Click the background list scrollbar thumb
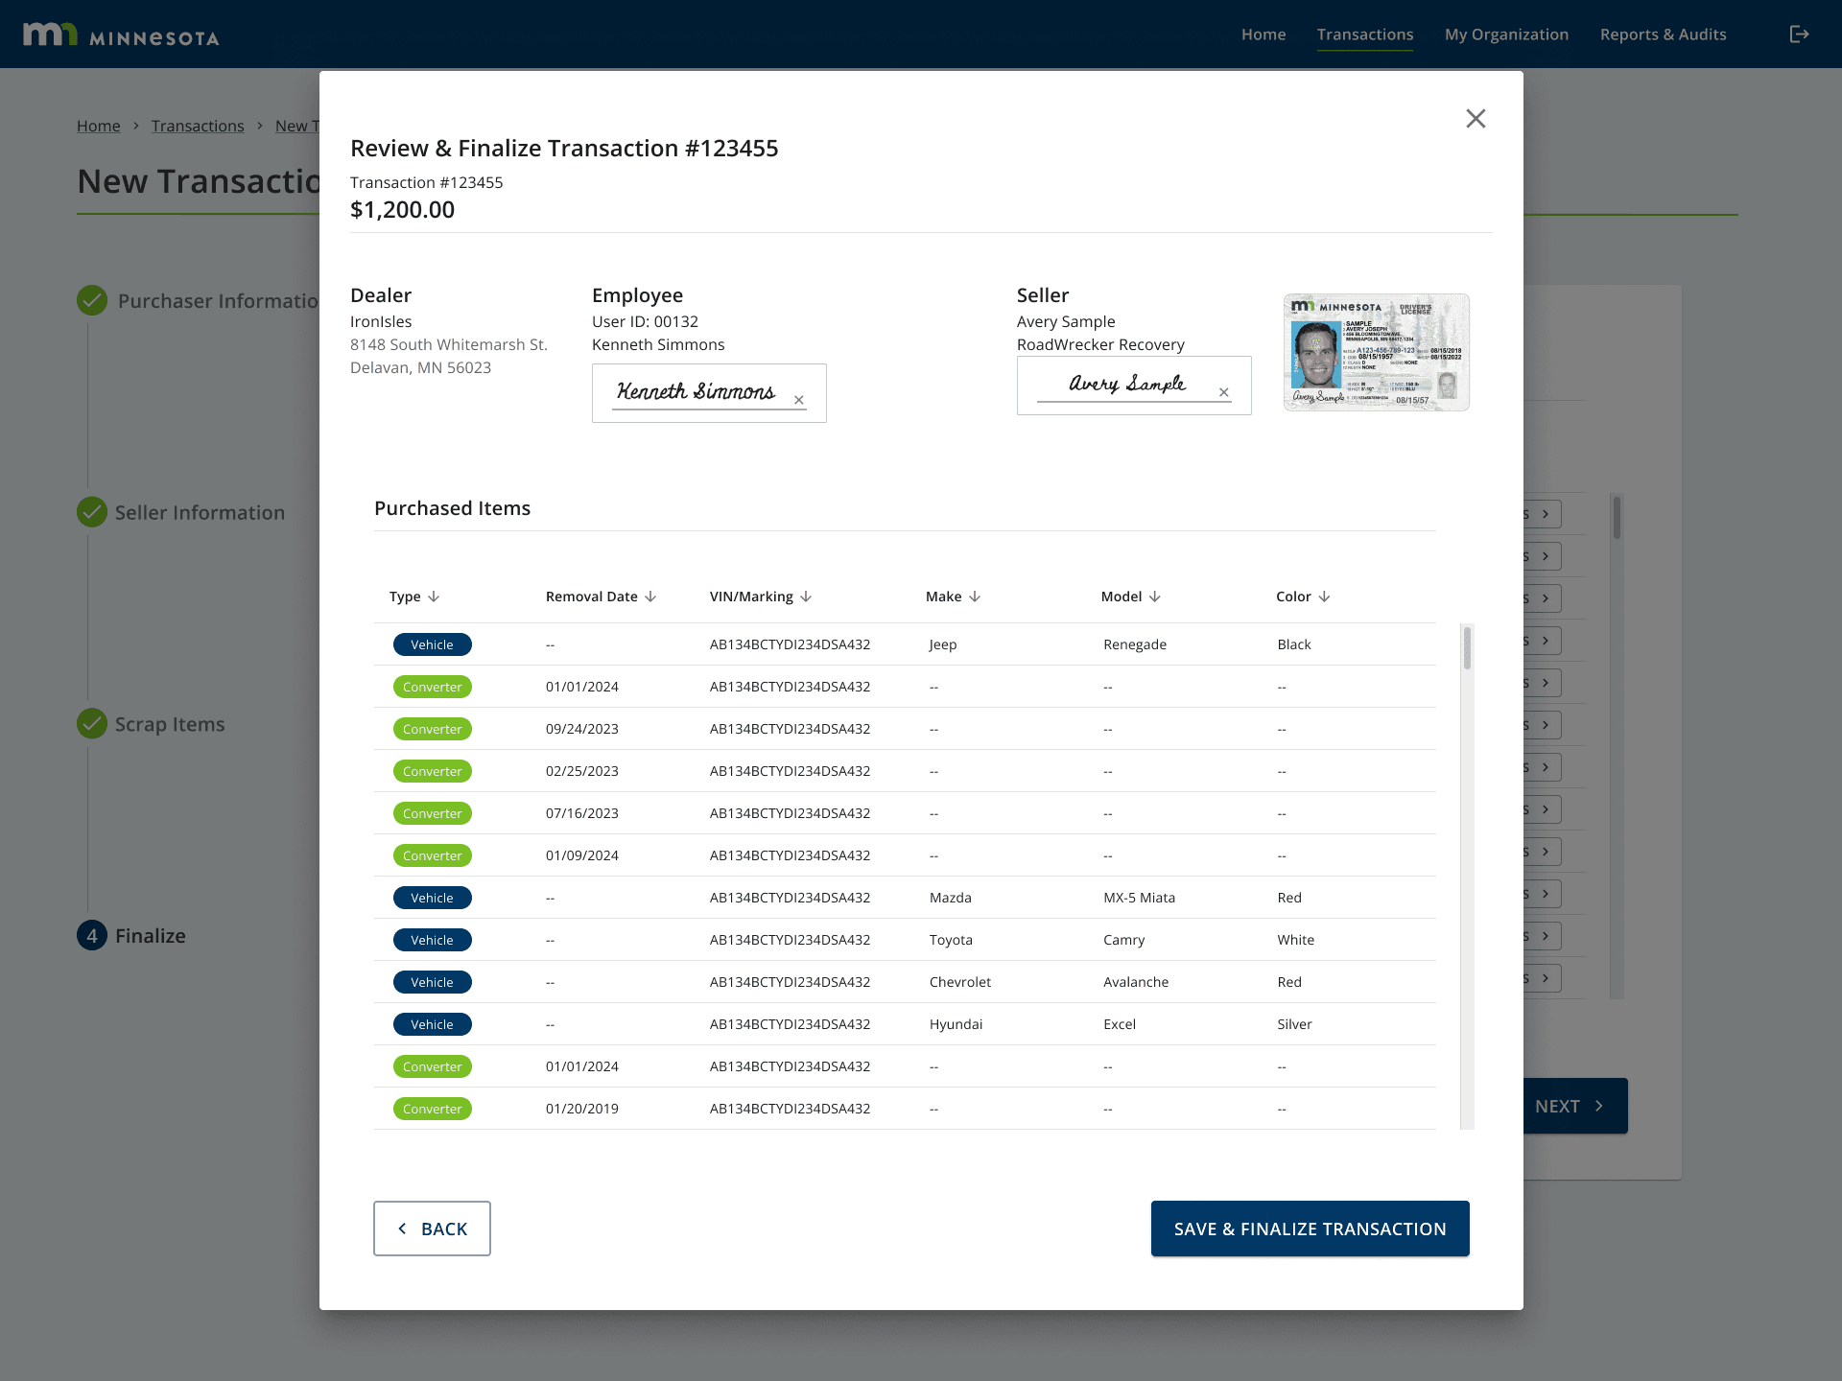This screenshot has height=1381, width=1842. pyautogui.click(x=1617, y=518)
